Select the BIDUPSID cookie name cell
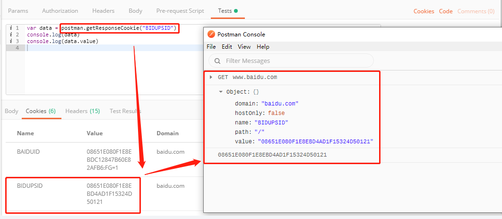The height and width of the screenshot is (219, 502). (x=30, y=186)
